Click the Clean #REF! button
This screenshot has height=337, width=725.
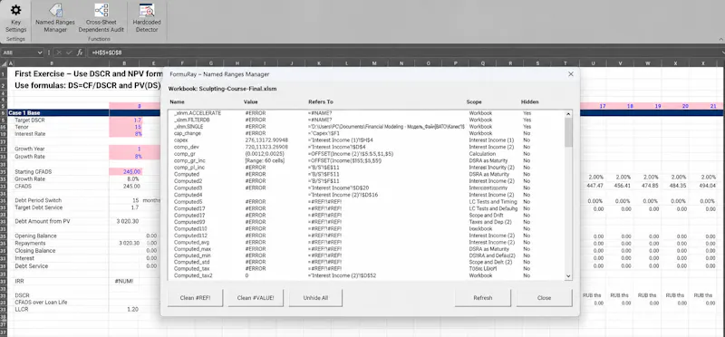pos(195,298)
